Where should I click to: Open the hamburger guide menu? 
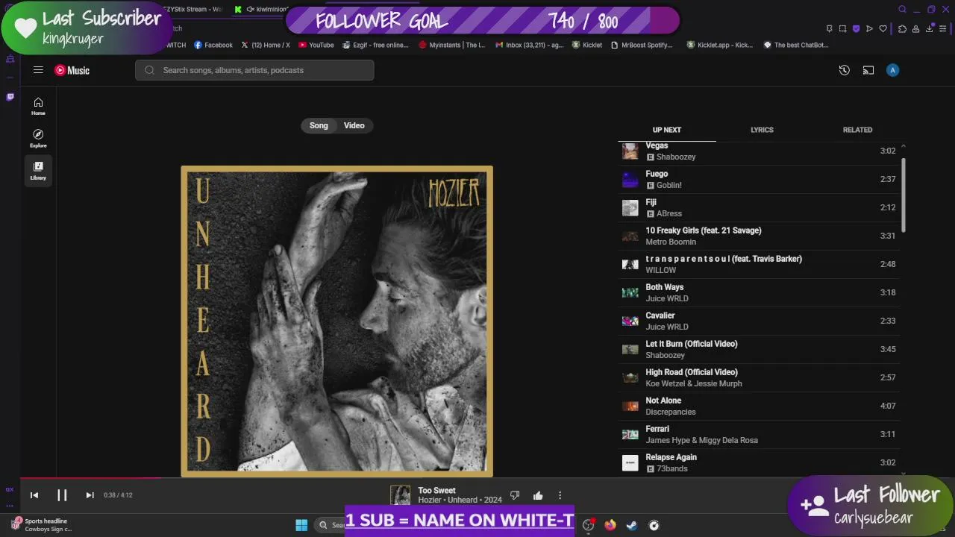[x=38, y=70]
